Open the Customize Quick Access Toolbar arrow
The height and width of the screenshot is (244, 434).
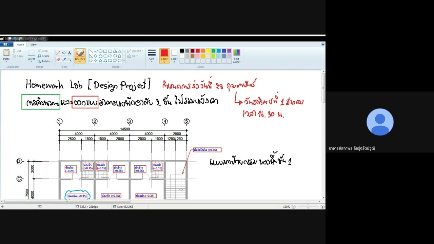point(25,39)
